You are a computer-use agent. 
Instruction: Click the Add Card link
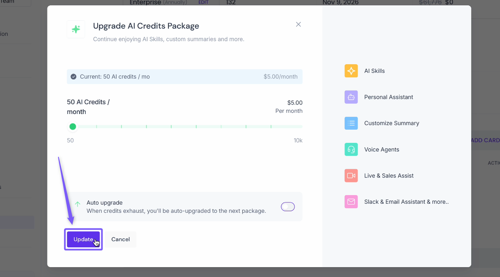(x=485, y=140)
